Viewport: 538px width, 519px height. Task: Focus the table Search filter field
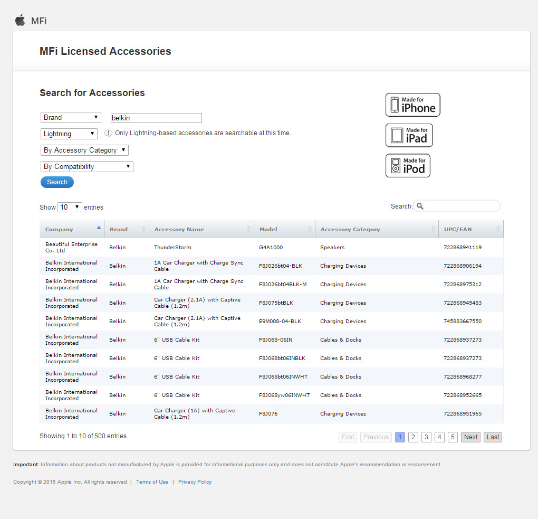457,206
